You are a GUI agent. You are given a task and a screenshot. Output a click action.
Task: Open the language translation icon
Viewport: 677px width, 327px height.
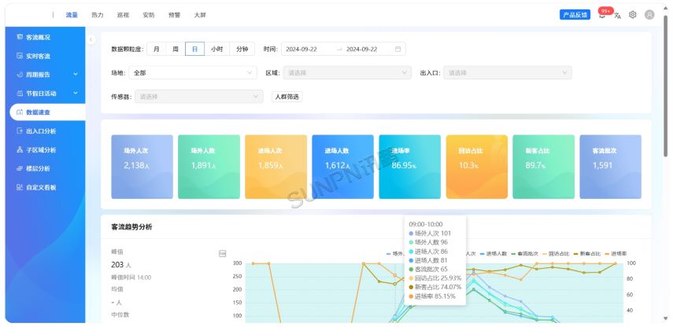617,16
